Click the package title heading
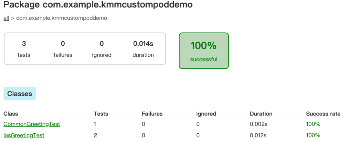This screenshot has width=349, height=142. click(x=98, y=5)
